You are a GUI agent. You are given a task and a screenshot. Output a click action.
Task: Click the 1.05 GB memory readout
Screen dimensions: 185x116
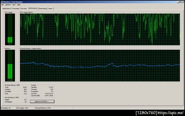click(x=10, y=80)
